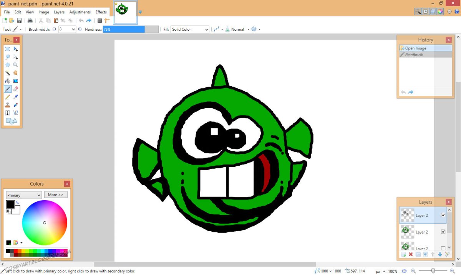Screen dimensions: 461x275
Task: Activate the Clone Stamp tool
Action: (7, 105)
